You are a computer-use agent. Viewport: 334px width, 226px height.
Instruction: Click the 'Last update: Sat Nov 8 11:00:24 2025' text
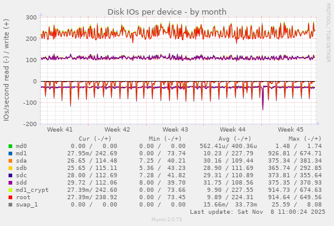point(258,212)
